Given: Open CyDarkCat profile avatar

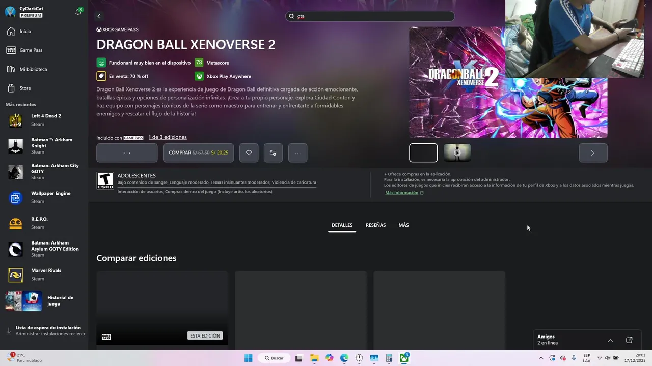Looking at the screenshot, I should pyautogui.click(x=10, y=12).
